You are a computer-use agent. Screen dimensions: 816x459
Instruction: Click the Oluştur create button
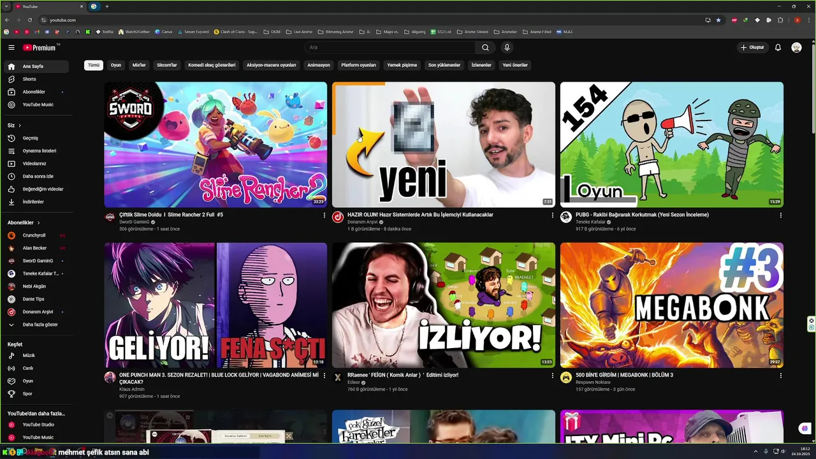tap(752, 47)
